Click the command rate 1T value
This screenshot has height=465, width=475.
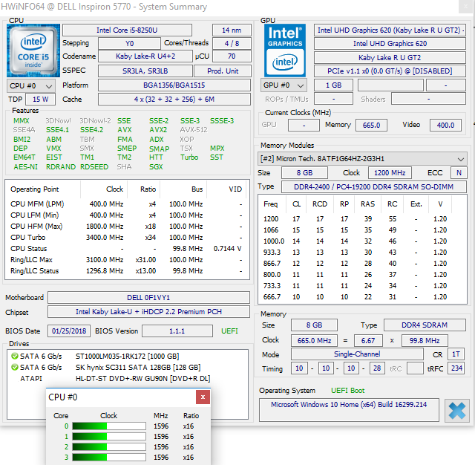point(456,354)
